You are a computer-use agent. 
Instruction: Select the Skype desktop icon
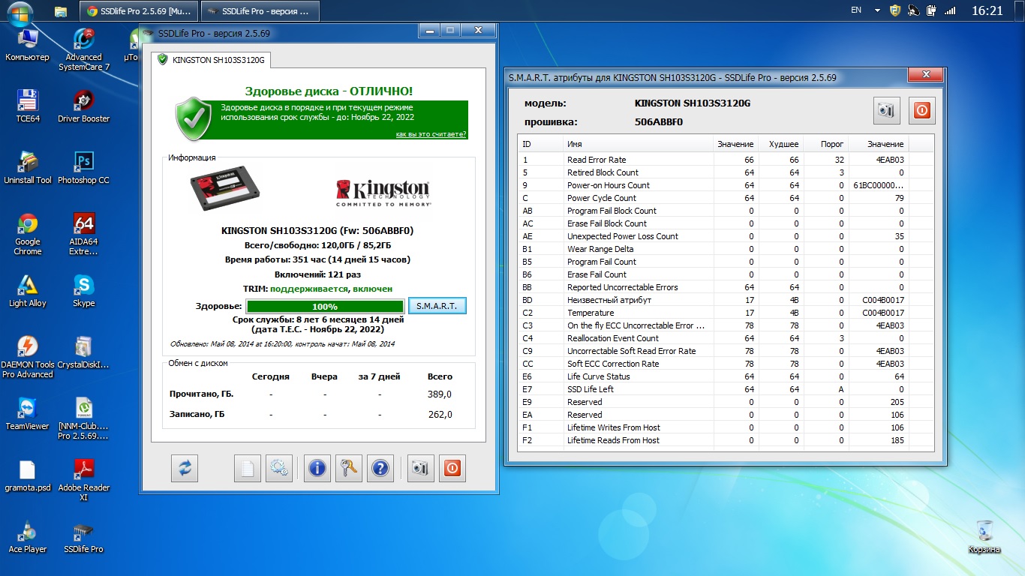click(84, 292)
